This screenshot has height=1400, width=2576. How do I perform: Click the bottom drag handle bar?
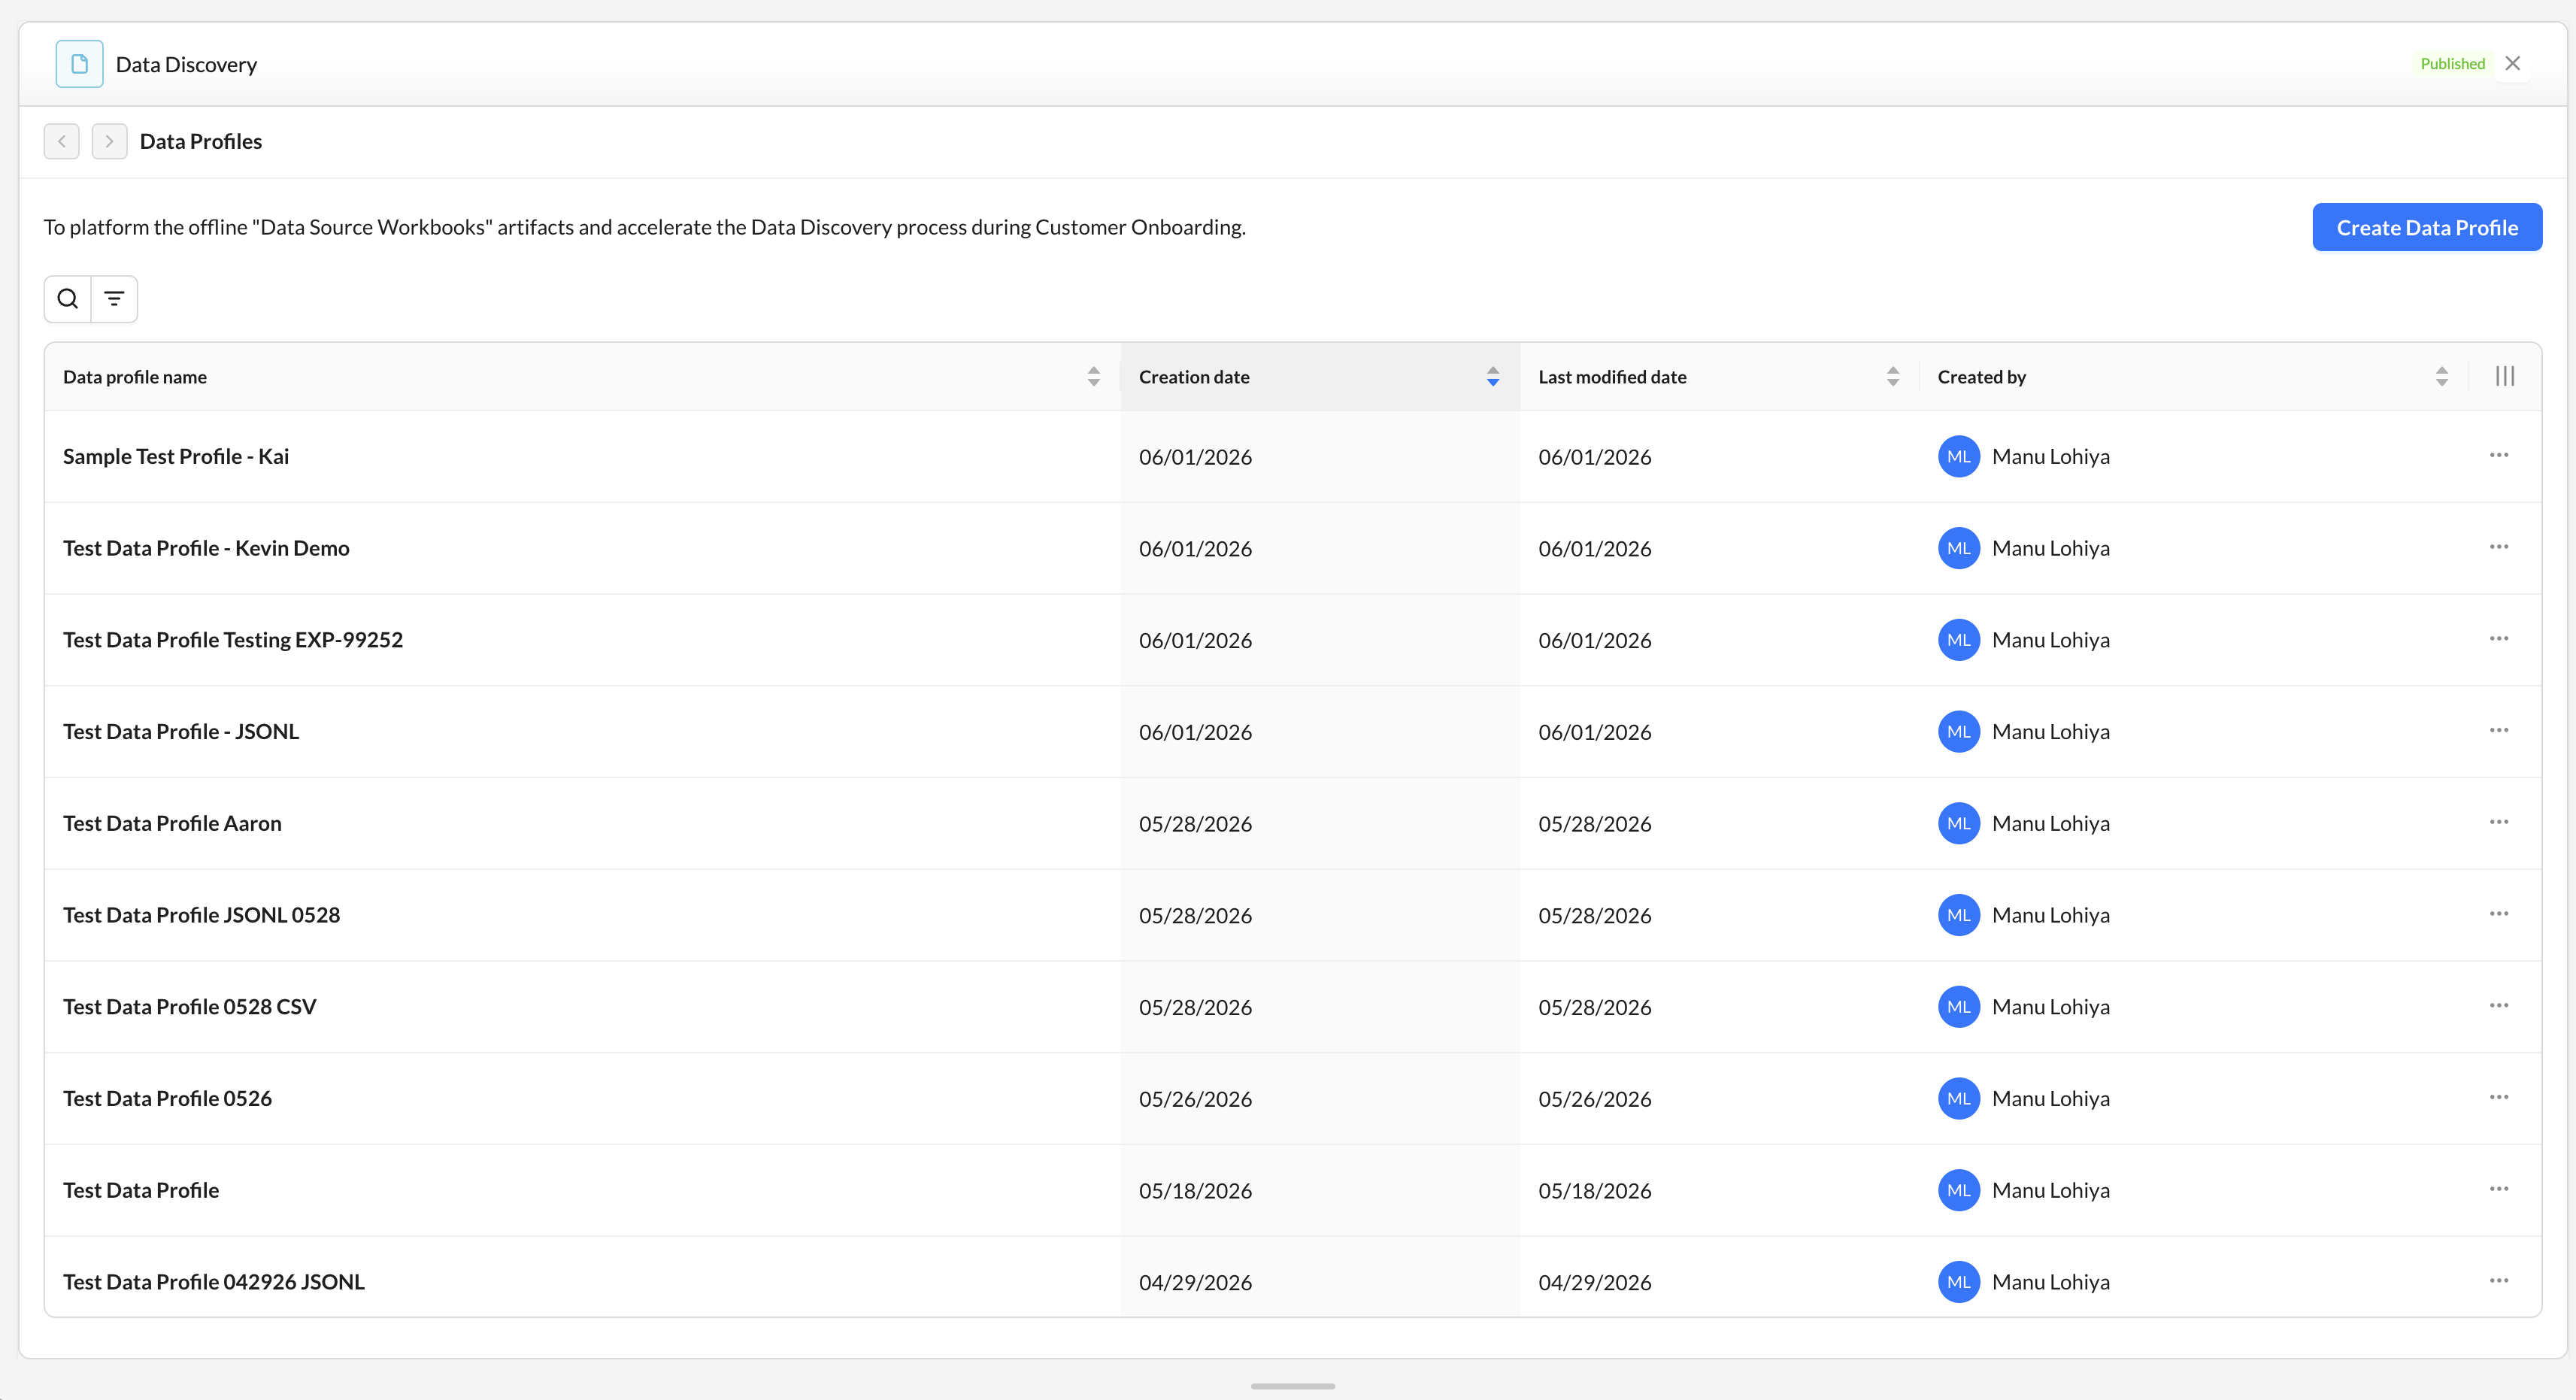1292,1386
